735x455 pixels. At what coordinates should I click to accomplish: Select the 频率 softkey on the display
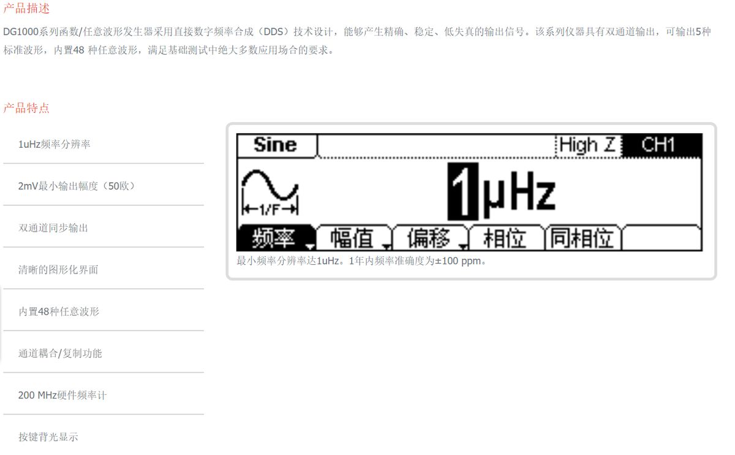point(275,238)
